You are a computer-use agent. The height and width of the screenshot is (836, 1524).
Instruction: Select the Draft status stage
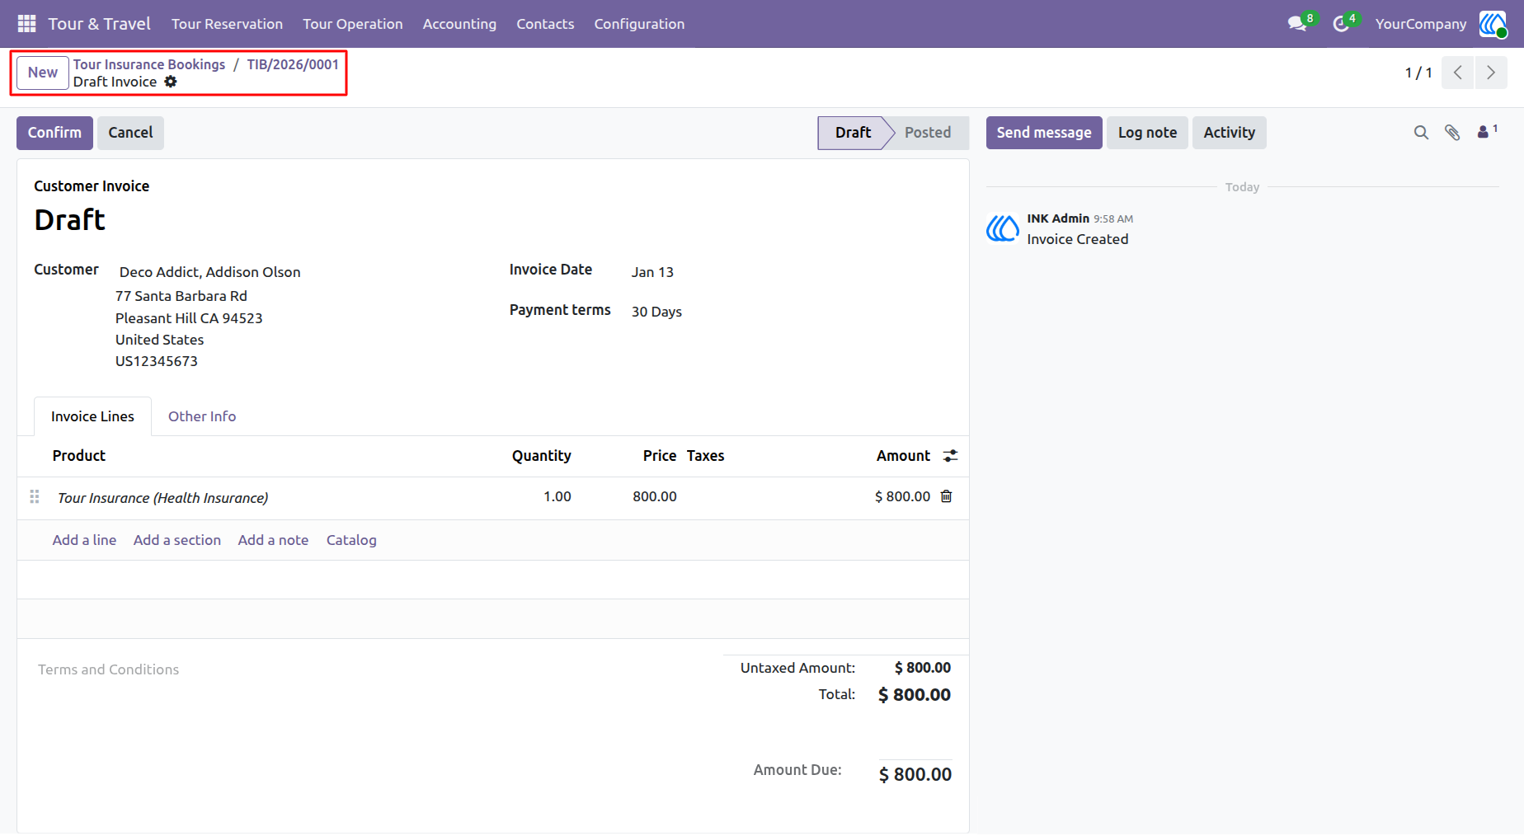853,133
